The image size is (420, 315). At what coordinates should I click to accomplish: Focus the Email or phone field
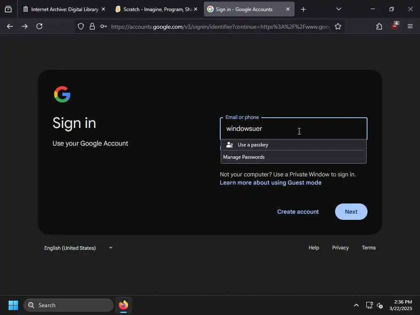[x=293, y=128]
